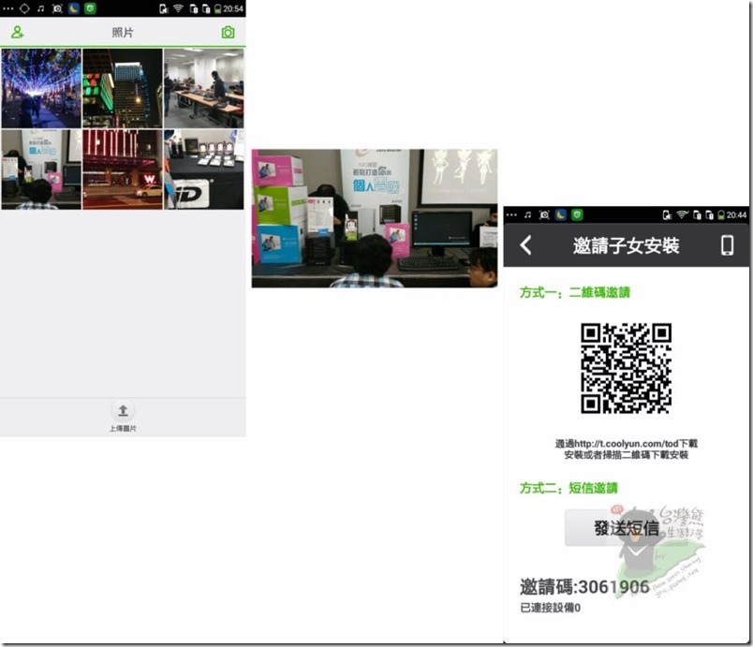Go back using the arrow on invite screen

tap(525, 244)
